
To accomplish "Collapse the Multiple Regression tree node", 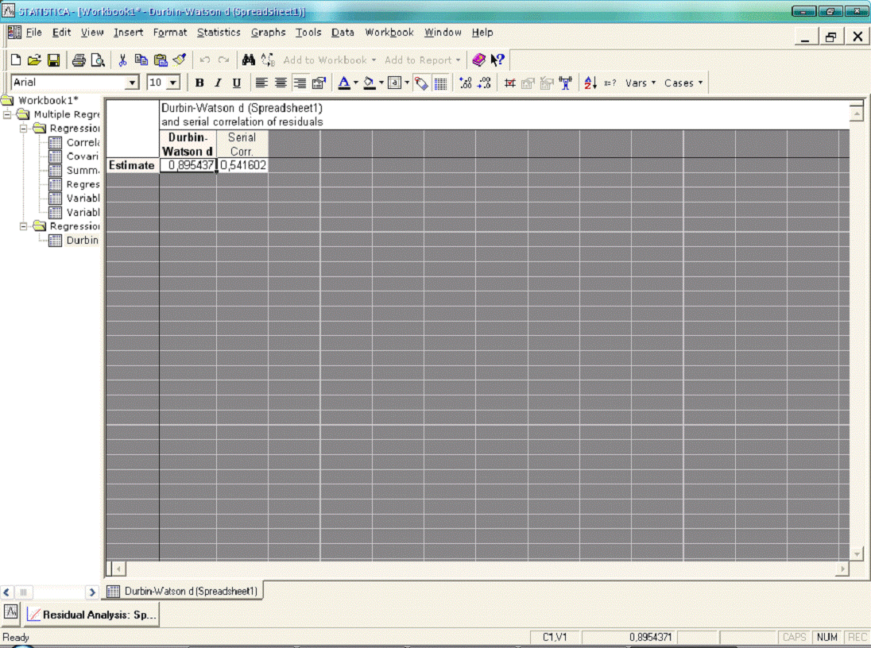I will (x=9, y=114).
